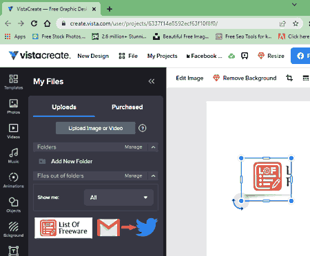Bookmark this page with the star icon
310x256 pixels.
(x=296, y=23)
